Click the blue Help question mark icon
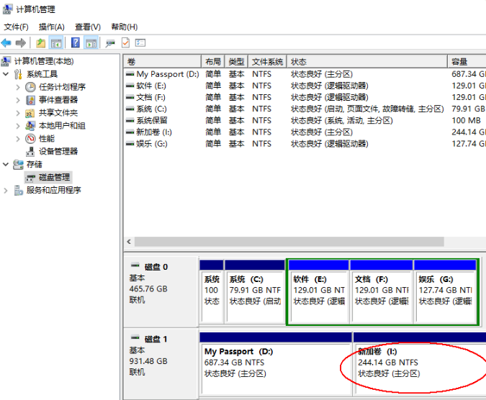486x400 pixels. (x=74, y=43)
